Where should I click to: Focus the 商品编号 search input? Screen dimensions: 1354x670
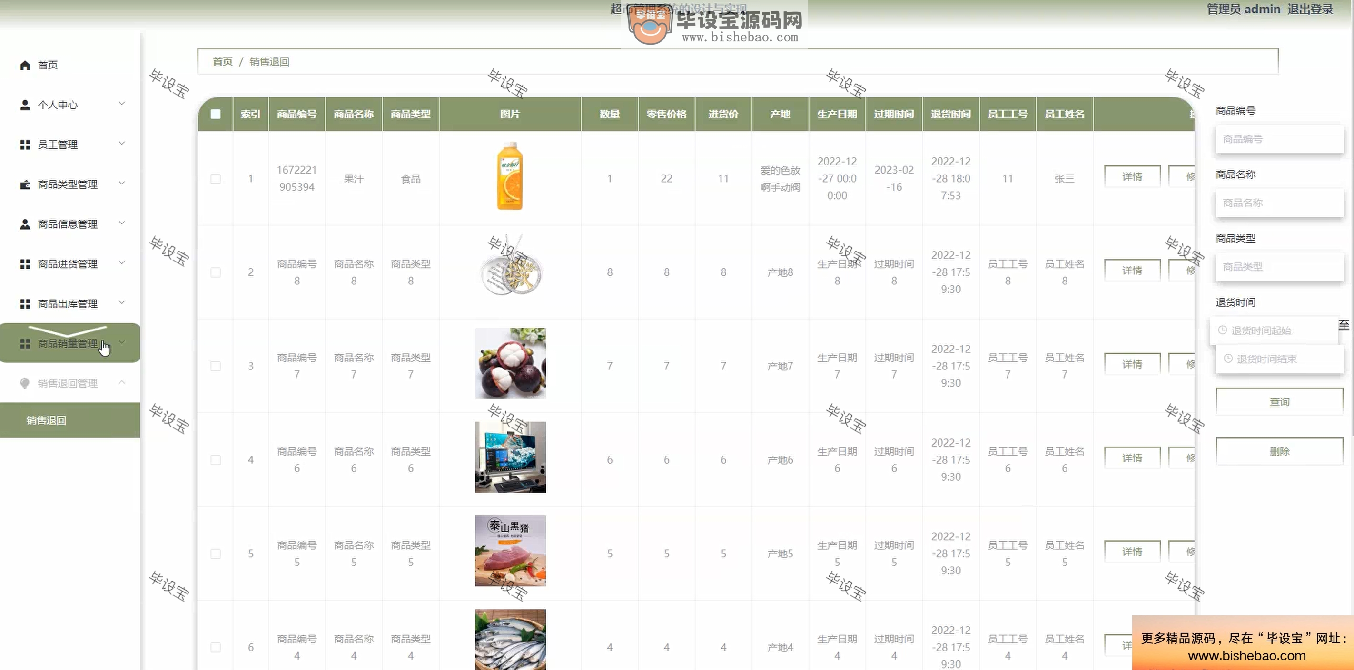[1279, 139]
